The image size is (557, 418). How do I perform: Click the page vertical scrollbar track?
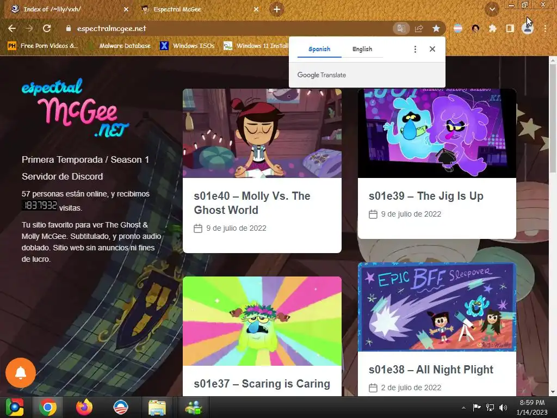tap(553, 226)
